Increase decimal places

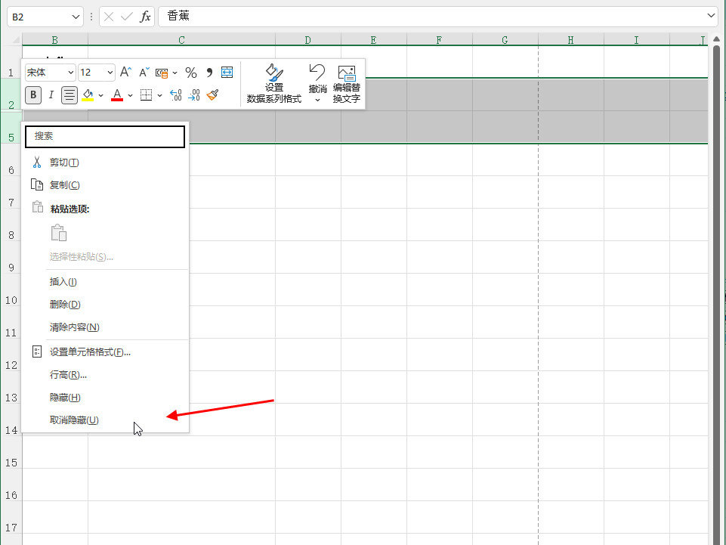point(176,95)
